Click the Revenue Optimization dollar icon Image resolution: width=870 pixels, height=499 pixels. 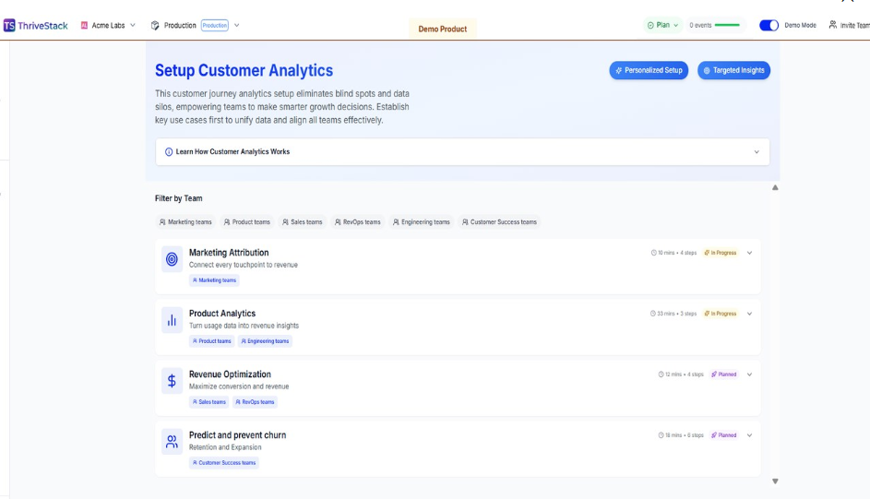(172, 381)
